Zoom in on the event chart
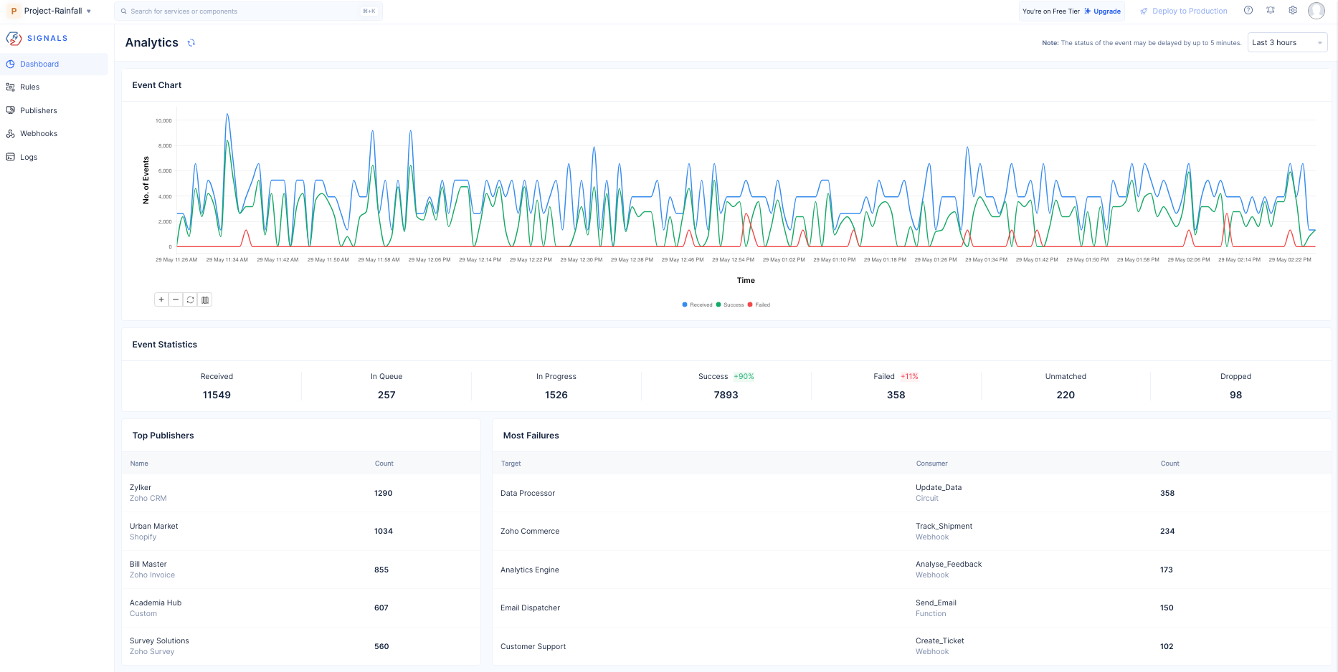1338x672 pixels. coord(161,299)
